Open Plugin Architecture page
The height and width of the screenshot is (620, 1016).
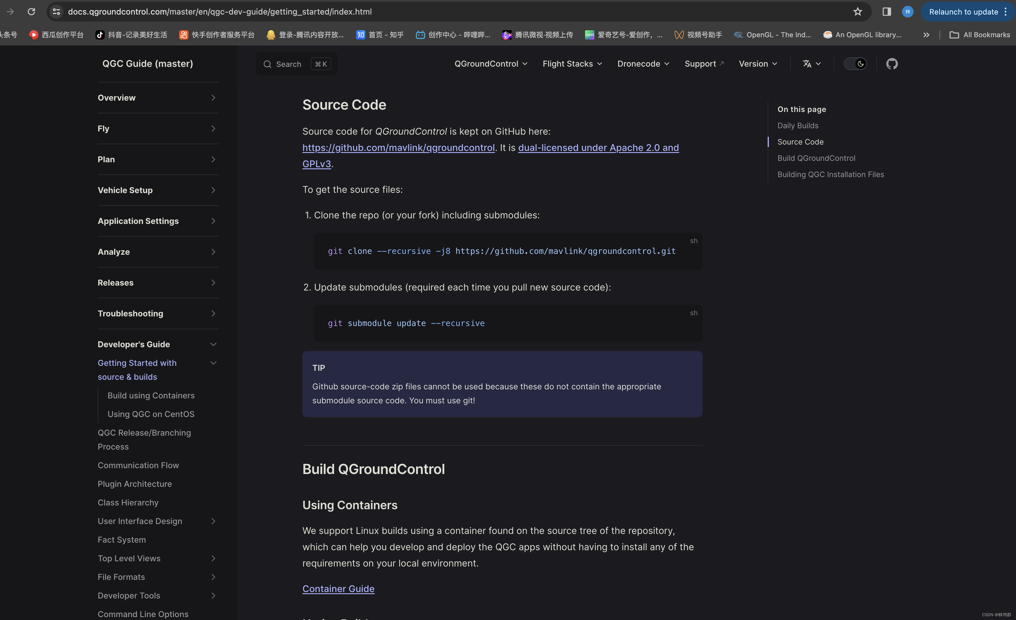click(134, 484)
